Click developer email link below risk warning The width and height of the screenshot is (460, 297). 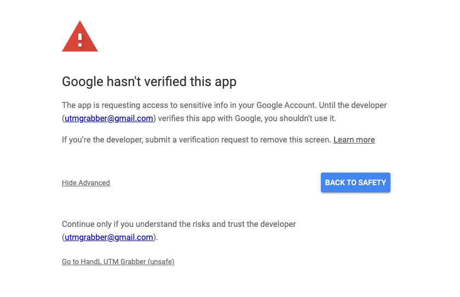[x=108, y=237]
